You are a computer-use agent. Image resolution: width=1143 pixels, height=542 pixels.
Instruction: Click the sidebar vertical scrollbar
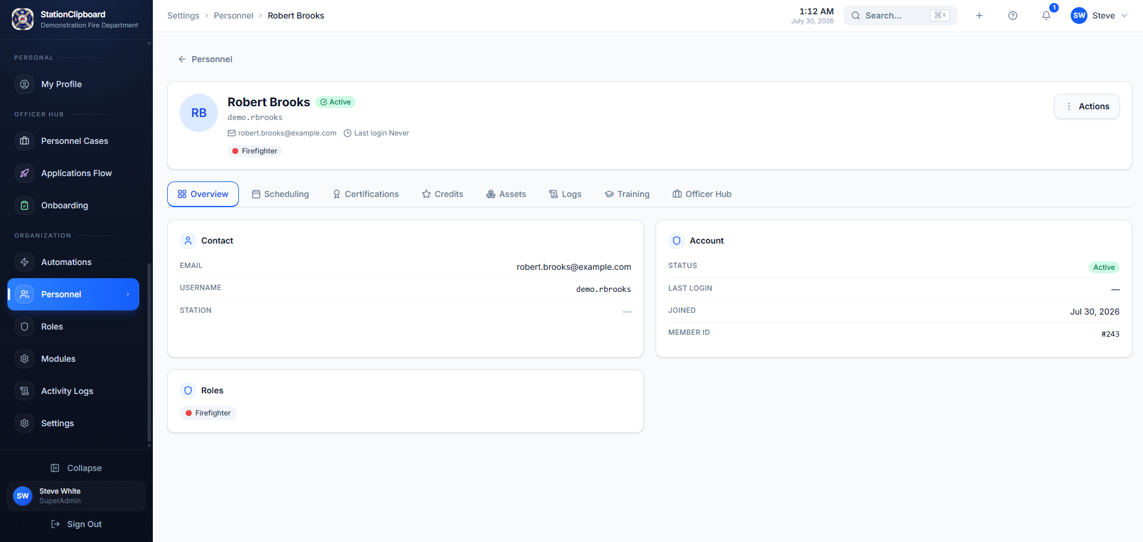tap(149, 352)
